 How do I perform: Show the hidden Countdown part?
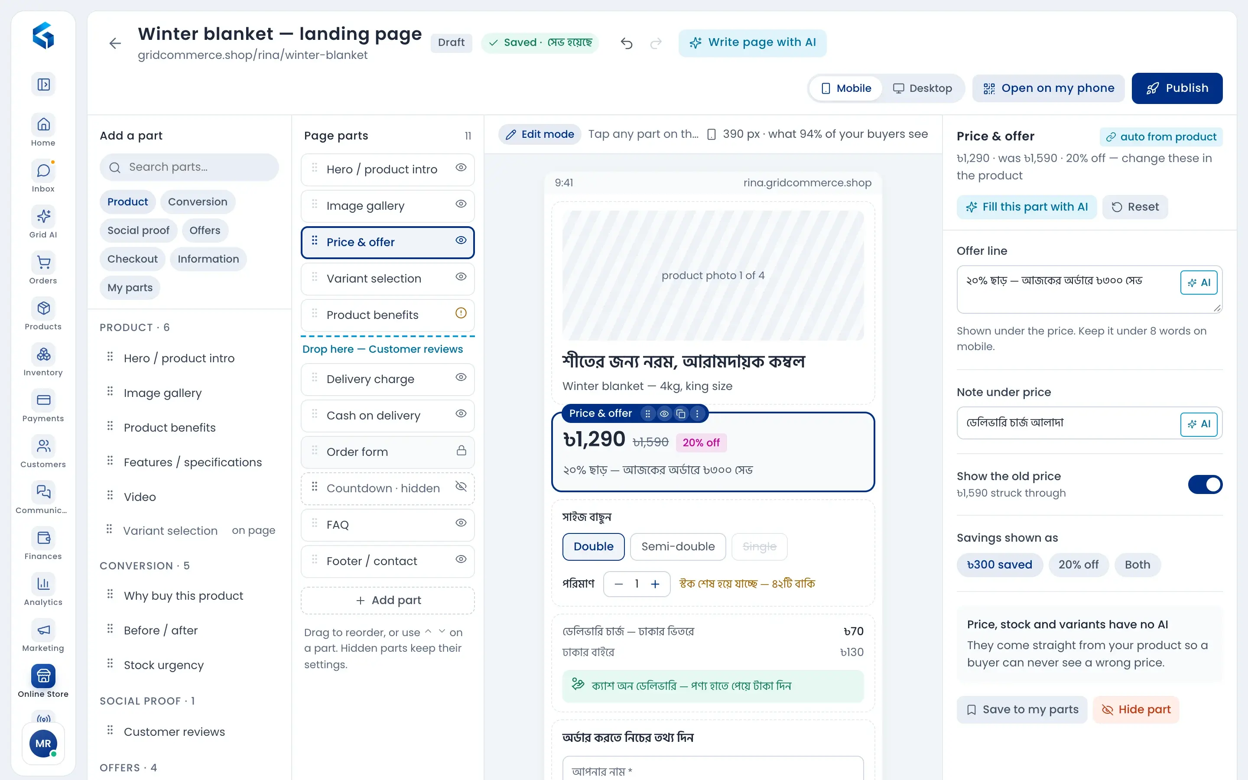461,487
